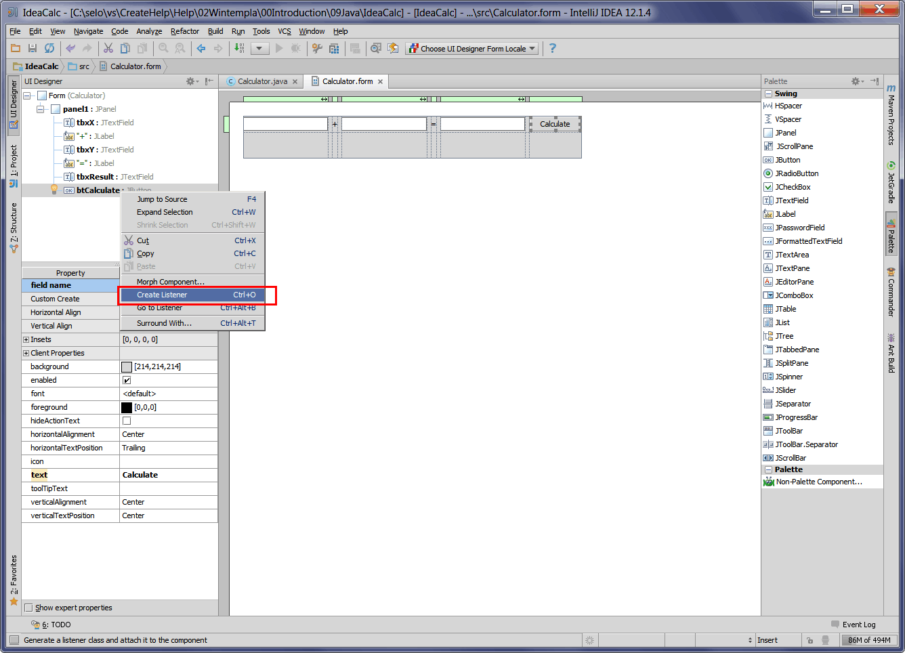This screenshot has height=653, width=905.
Task: Collapse the Palette group header
Action: tap(769, 469)
